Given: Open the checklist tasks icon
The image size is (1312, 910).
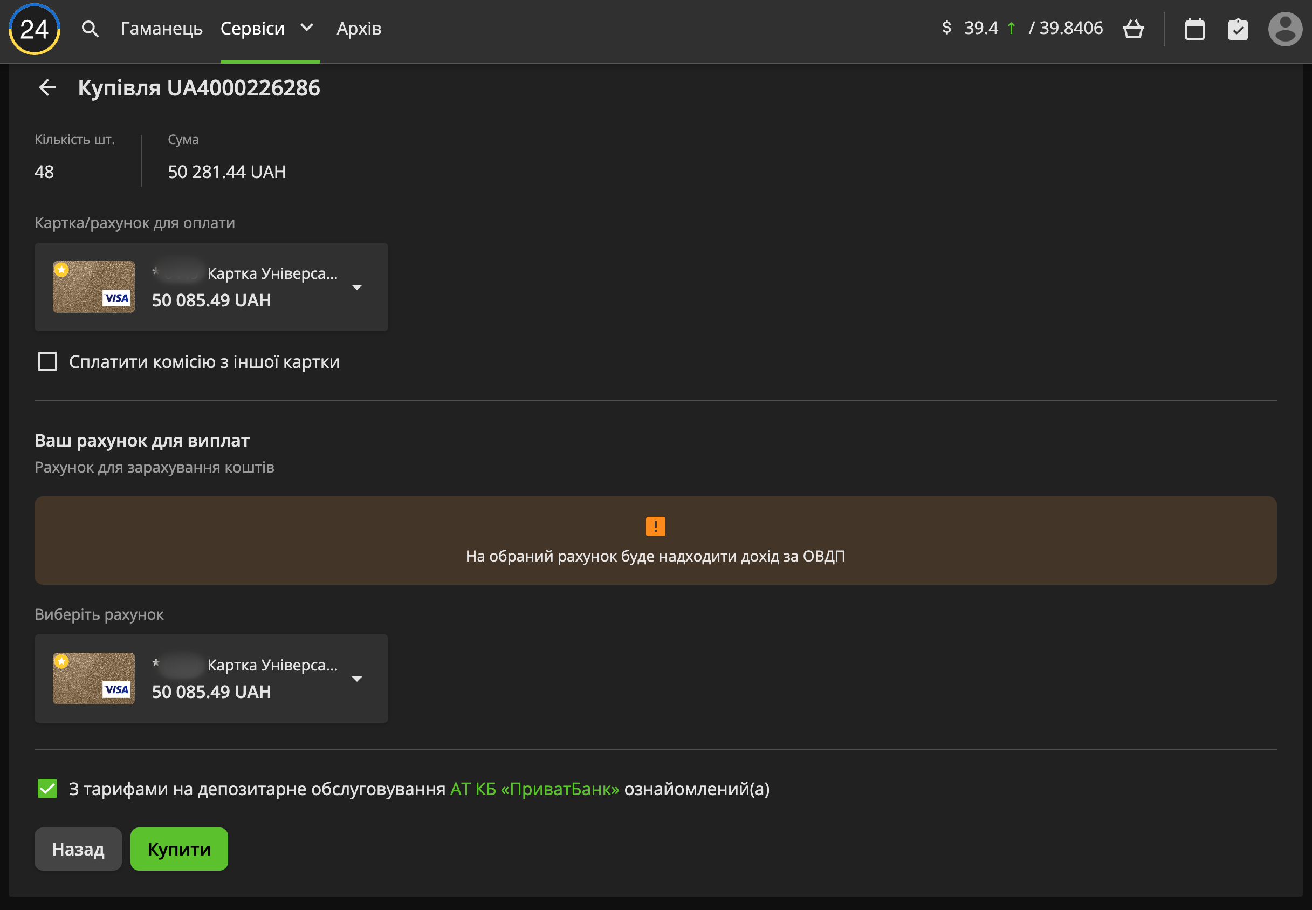Looking at the screenshot, I should point(1238,29).
